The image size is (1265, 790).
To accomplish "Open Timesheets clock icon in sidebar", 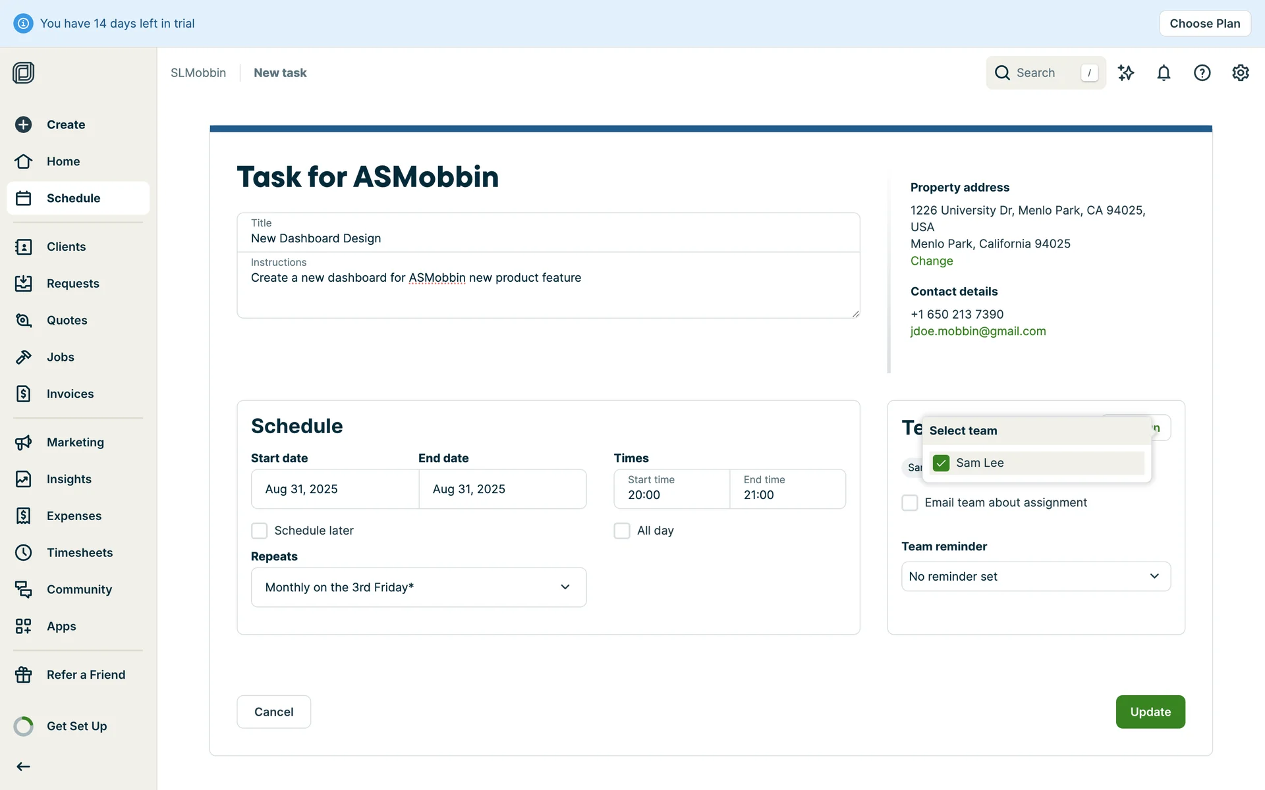I will (x=24, y=552).
